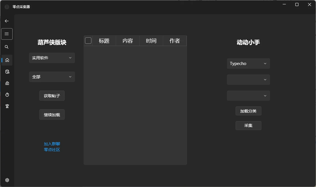
Task: Expand the empty dropdown below Typecho
Action: click(x=248, y=80)
